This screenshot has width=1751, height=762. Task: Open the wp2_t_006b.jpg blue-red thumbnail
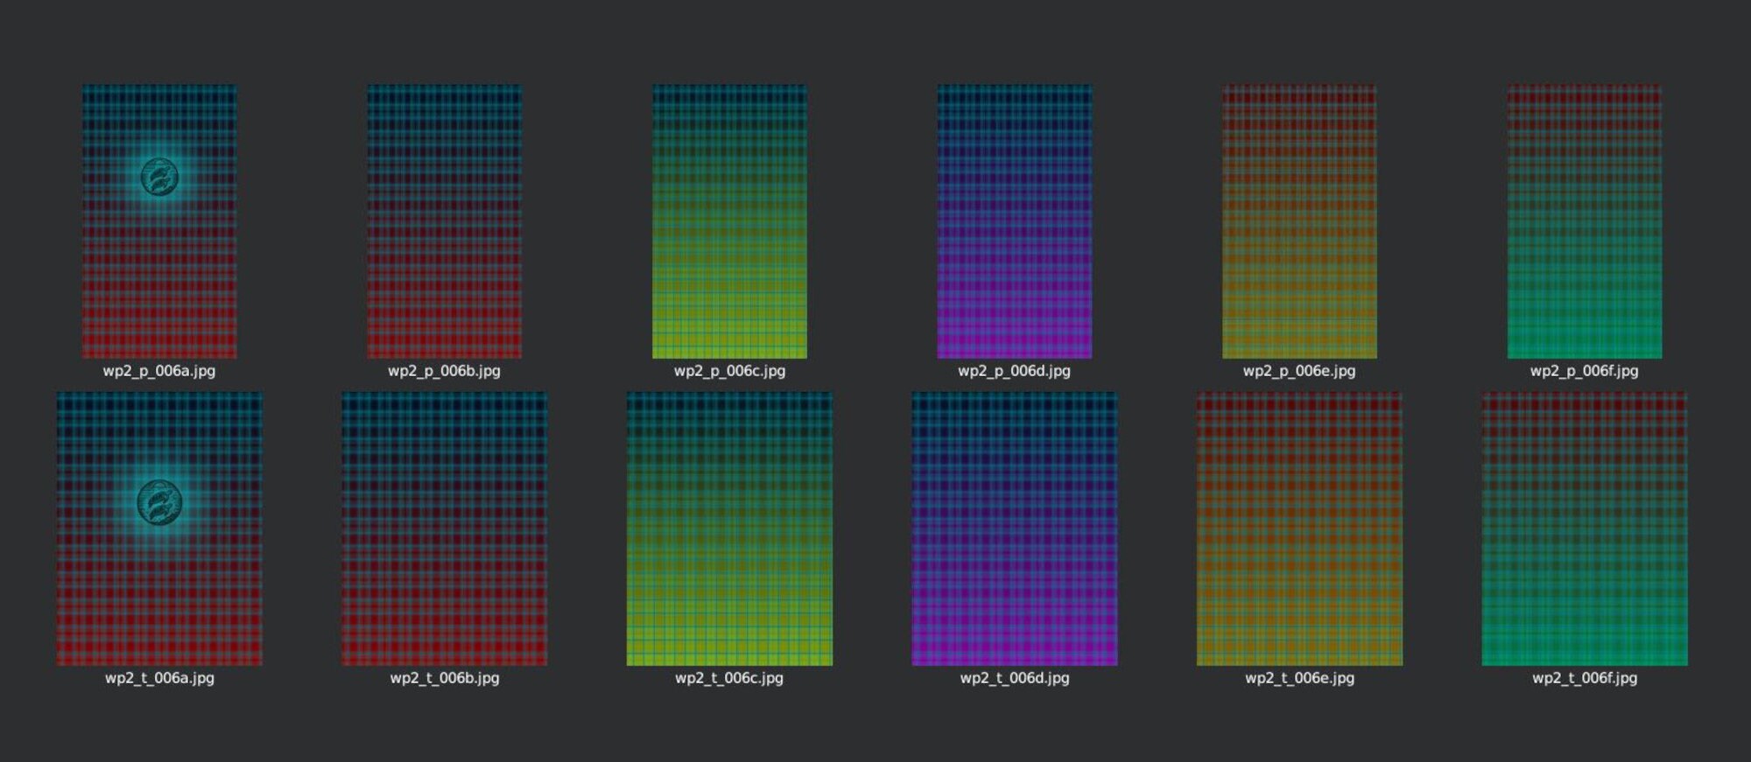pos(445,528)
